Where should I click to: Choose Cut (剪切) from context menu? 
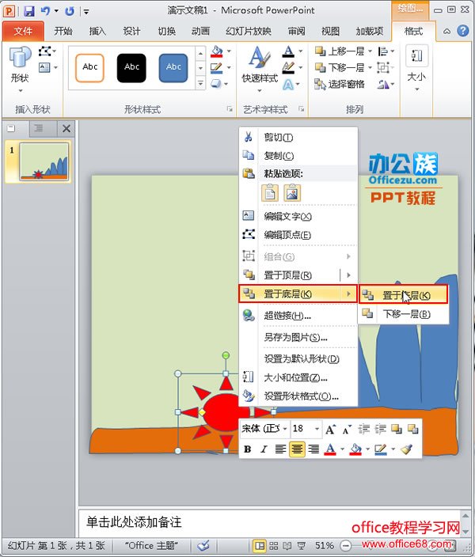[x=298, y=137]
